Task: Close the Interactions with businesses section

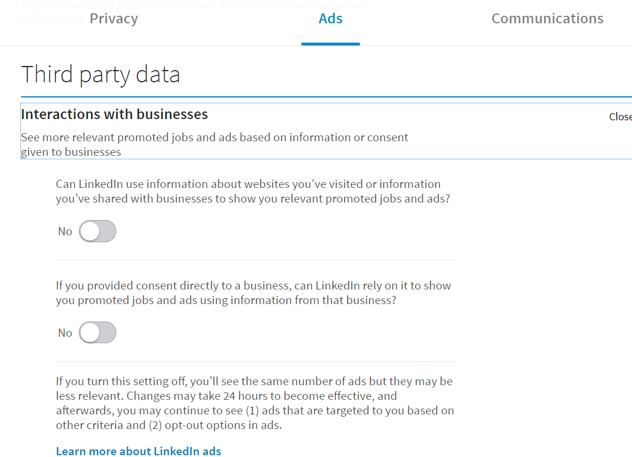Action: click(x=620, y=117)
